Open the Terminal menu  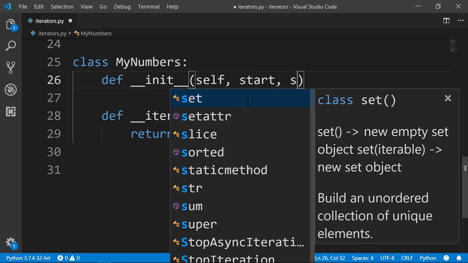[149, 7]
